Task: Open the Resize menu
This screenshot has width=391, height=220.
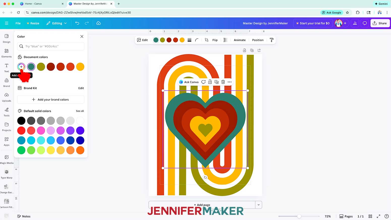Action: click(33, 23)
